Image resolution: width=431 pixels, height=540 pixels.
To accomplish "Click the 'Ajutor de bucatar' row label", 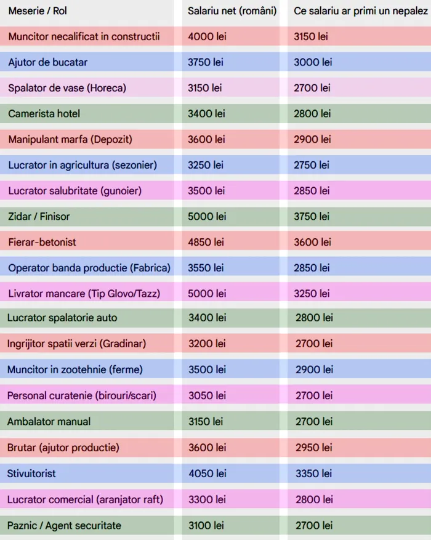I will click(x=48, y=62).
